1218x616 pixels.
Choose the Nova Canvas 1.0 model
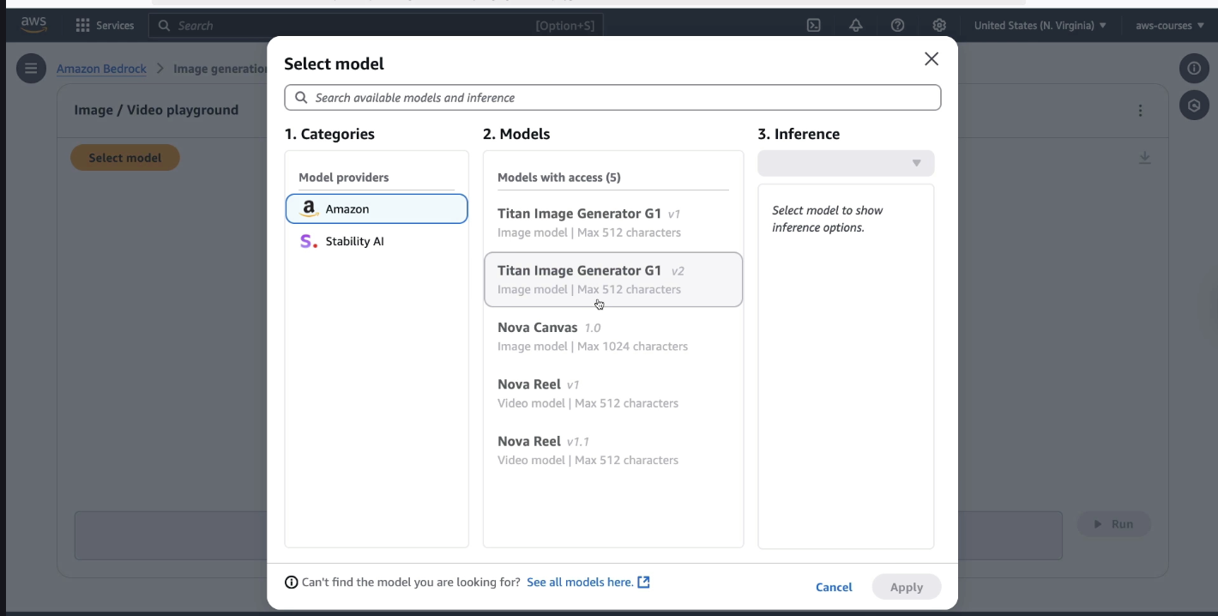coord(613,336)
